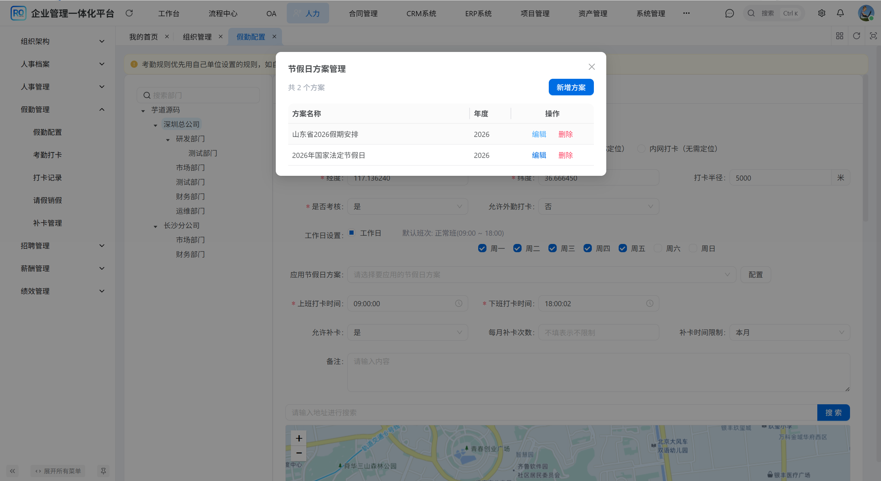Pin the sidebar menu icon
Image resolution: width=881 pixels, height=481 pixels.
(x=103, y=471)
